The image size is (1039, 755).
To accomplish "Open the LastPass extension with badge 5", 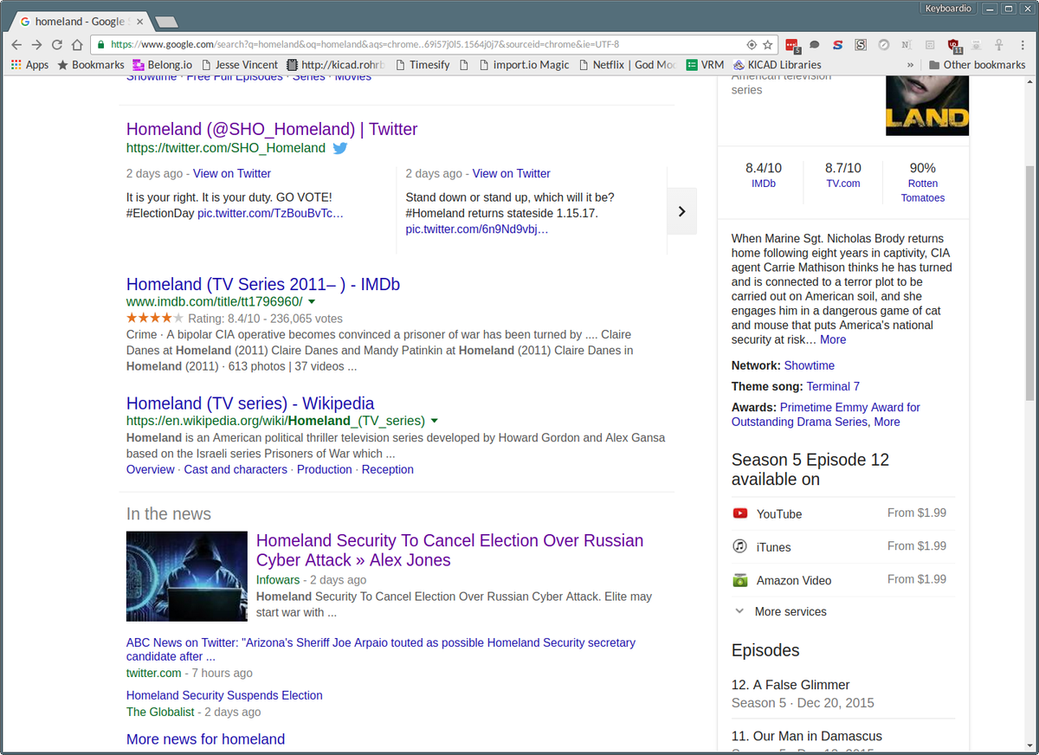I will pos(792,45).
